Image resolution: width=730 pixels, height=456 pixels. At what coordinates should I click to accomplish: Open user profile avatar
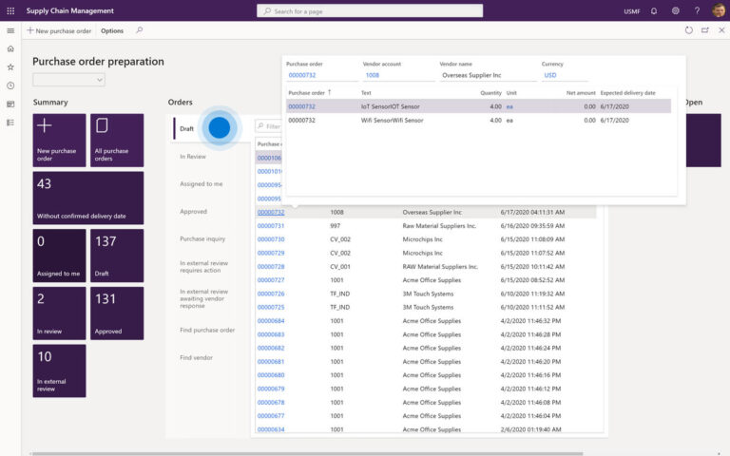tap(719, 10)
